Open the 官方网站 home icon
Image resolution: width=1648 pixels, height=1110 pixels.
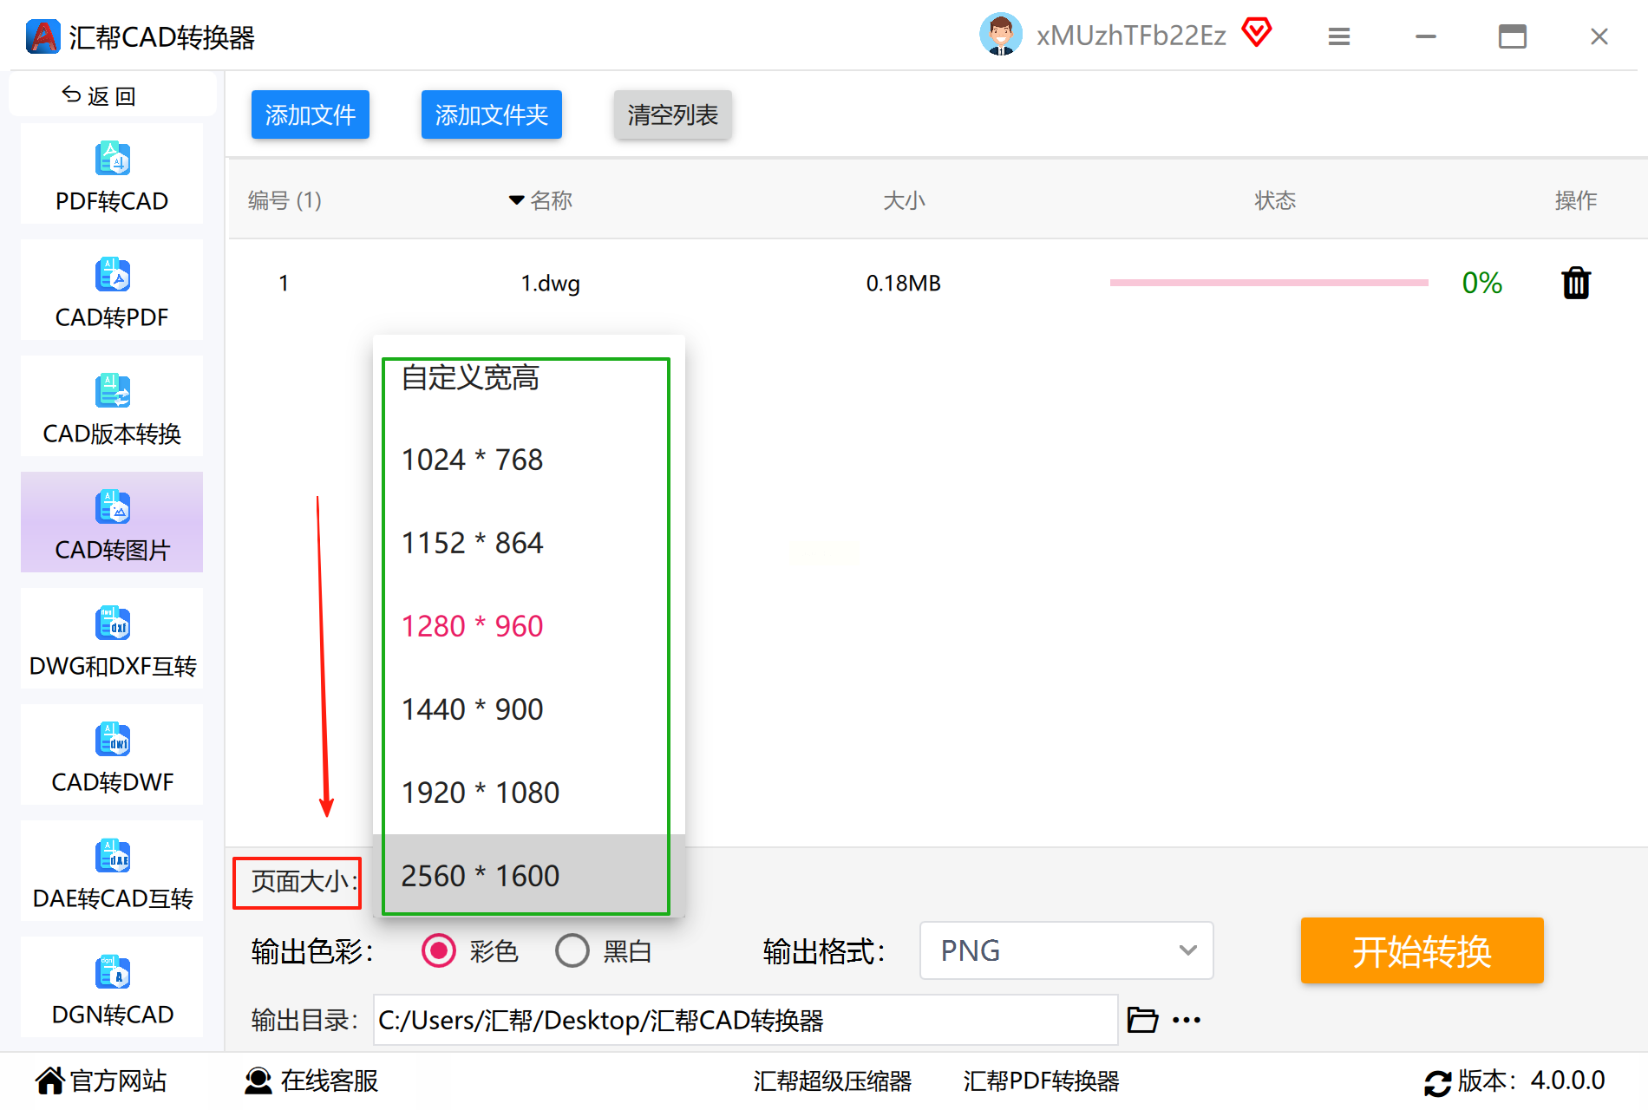(50, 1081)
